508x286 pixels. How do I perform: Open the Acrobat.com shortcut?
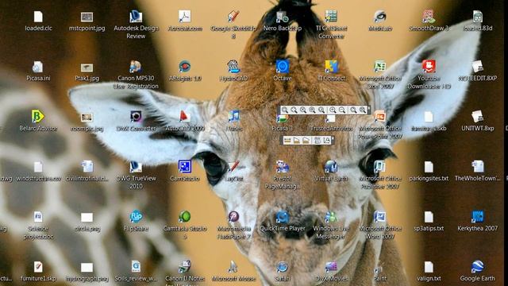pos(185,17)
